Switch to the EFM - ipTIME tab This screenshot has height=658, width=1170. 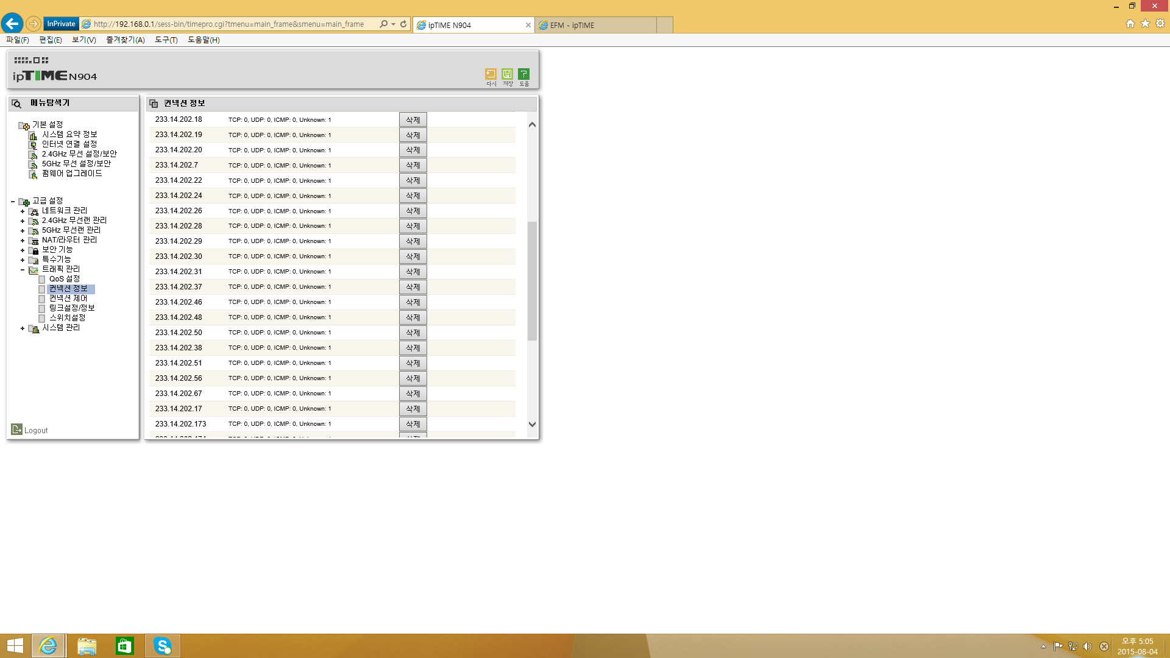[595, 25]
